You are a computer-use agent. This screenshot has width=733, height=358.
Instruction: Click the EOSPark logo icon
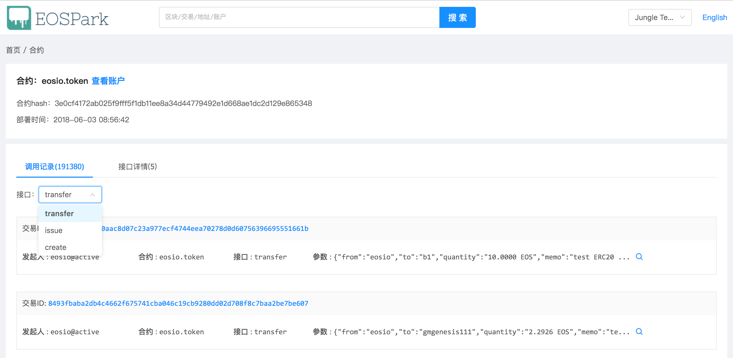(x=19, y=18)
